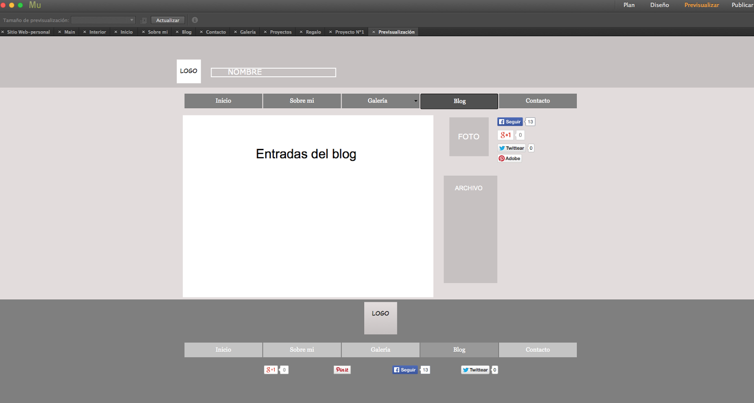Close the Previsualización tab
This screenshot has height=403, width=754.
click(374, 32)
